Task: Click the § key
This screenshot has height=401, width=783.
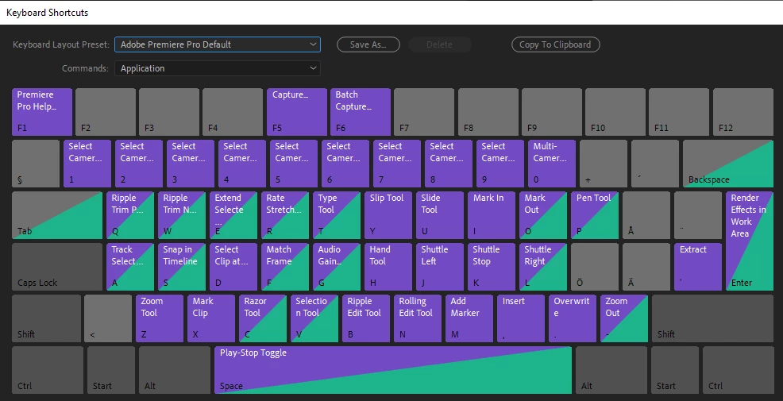Action: pyautogui.click(x=36, y=164)
